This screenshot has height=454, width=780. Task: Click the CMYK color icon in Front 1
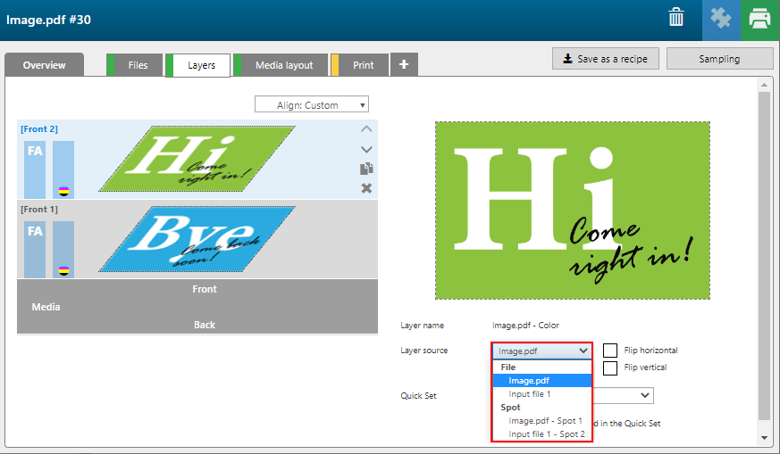click(x=63, y=269)
